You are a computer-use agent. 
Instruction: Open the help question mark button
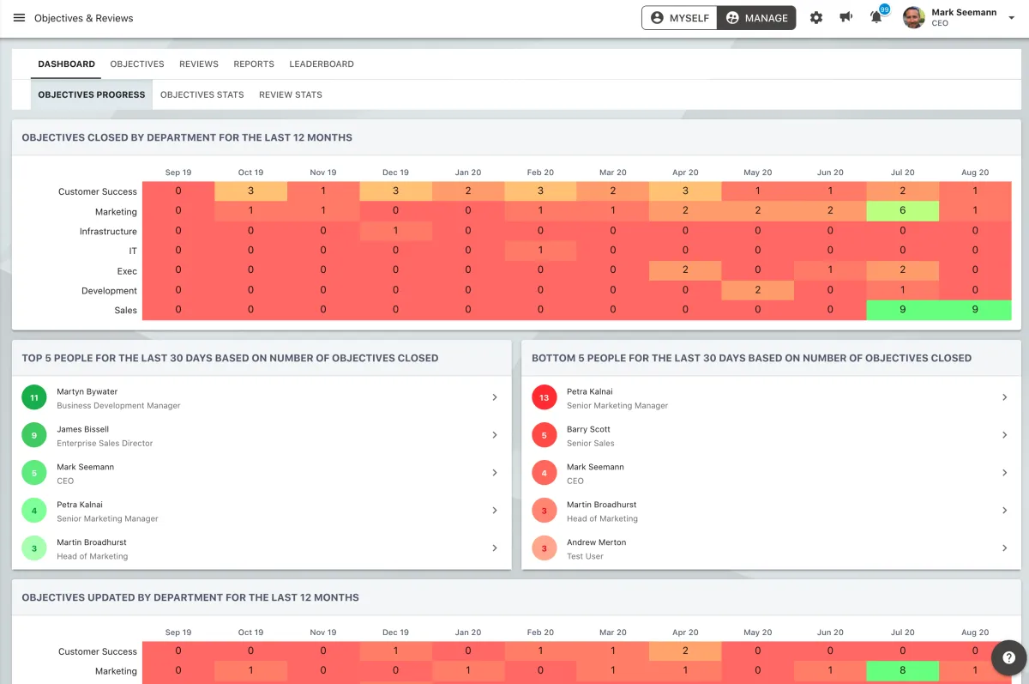(x=1008, y=658)
